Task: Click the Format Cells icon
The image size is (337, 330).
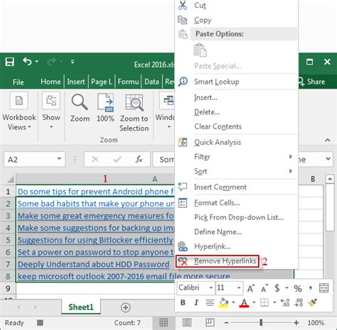Action: pyautogui.click(x=183, y=203)
